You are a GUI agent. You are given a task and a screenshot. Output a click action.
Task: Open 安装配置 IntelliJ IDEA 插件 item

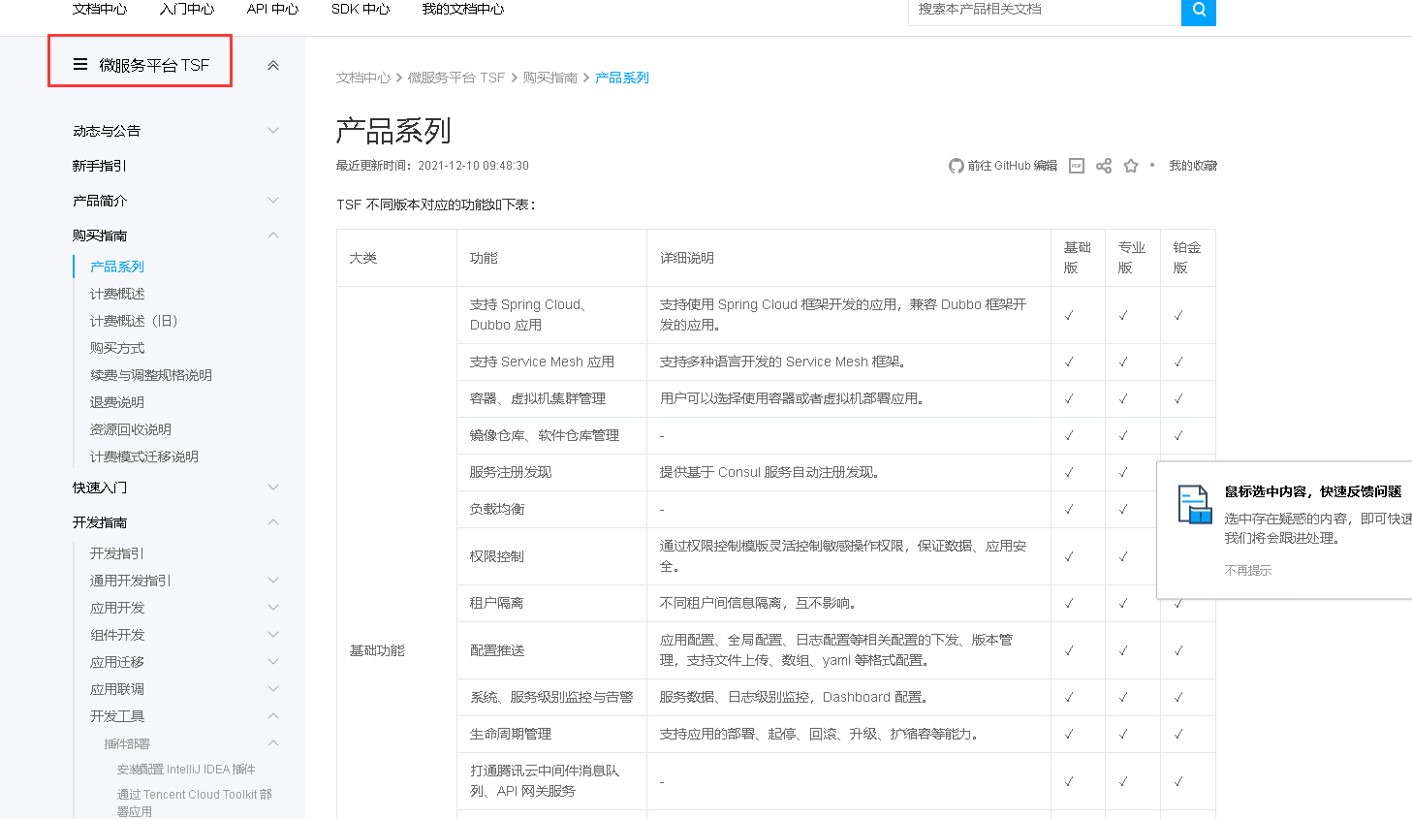coord(186,770)
